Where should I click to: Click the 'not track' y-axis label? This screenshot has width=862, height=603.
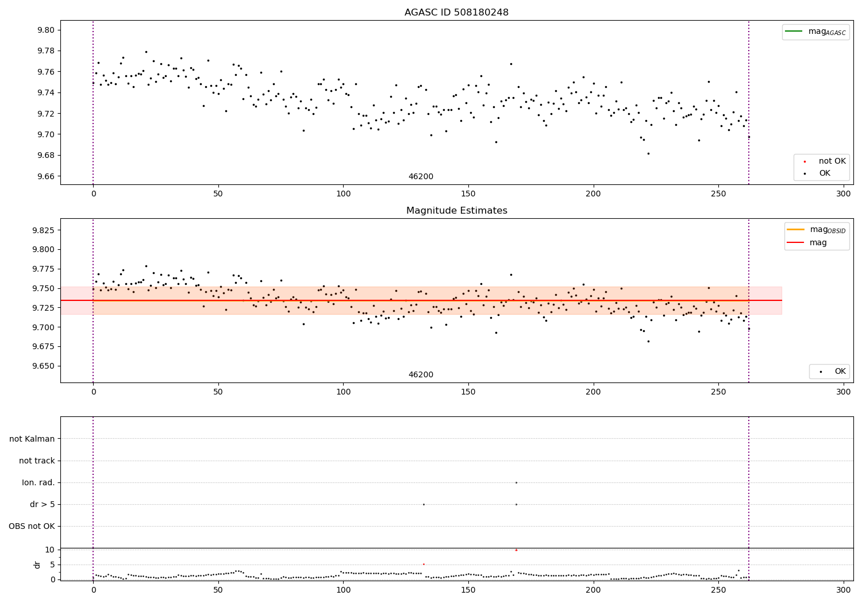tap(37, 461)
